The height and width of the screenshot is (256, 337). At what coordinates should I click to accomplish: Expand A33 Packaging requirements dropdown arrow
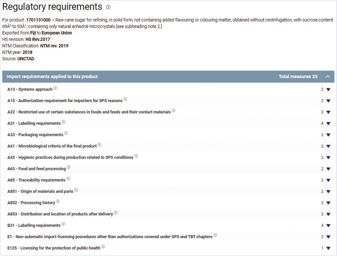[x=328, y=135]
